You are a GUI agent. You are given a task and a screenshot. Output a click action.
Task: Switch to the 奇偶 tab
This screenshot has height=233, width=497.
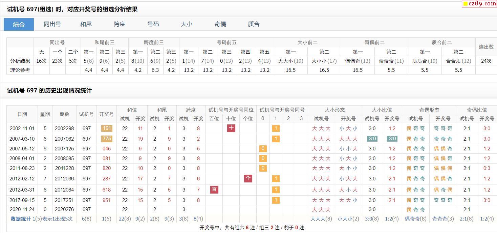pos(220,24)
